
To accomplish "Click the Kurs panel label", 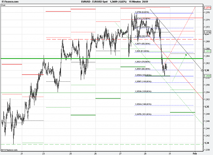I will pos(3,5).
